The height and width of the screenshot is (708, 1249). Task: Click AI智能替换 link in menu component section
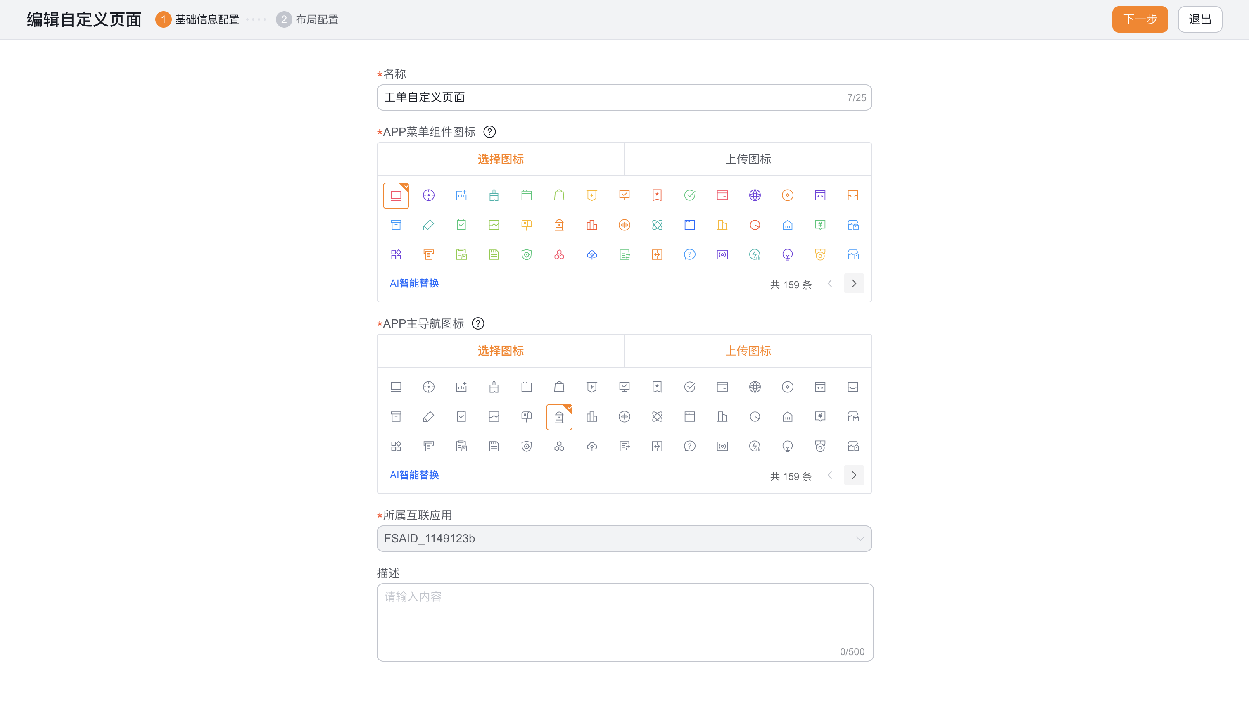[x=414, y=283]
